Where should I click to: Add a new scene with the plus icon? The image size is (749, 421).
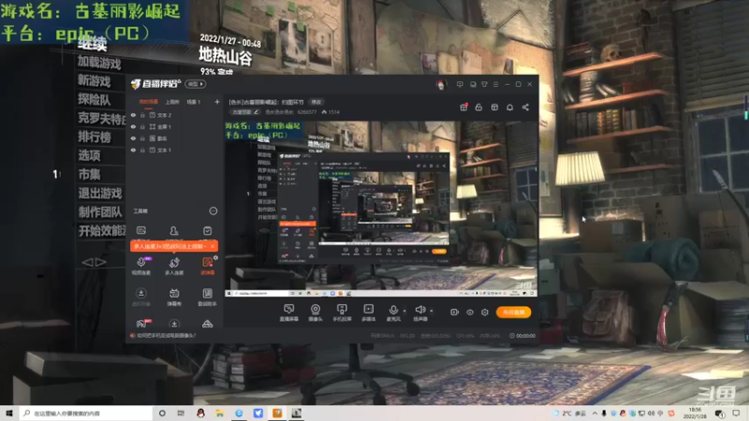click(x=217, y=102)
